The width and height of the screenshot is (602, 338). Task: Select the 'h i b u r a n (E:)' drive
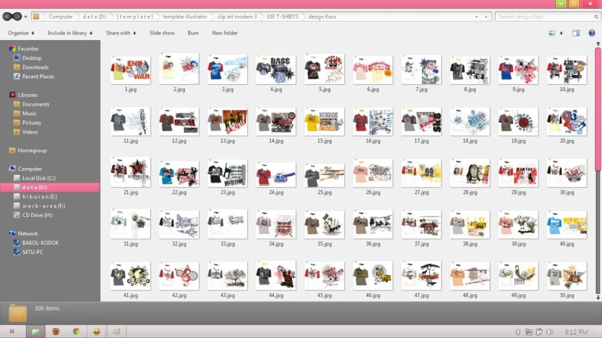(x=39, y=196)
